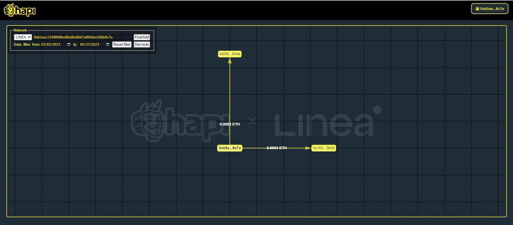Click the hapi logo in the header
This screenshot has height=225, width=513.
[20, 10]
